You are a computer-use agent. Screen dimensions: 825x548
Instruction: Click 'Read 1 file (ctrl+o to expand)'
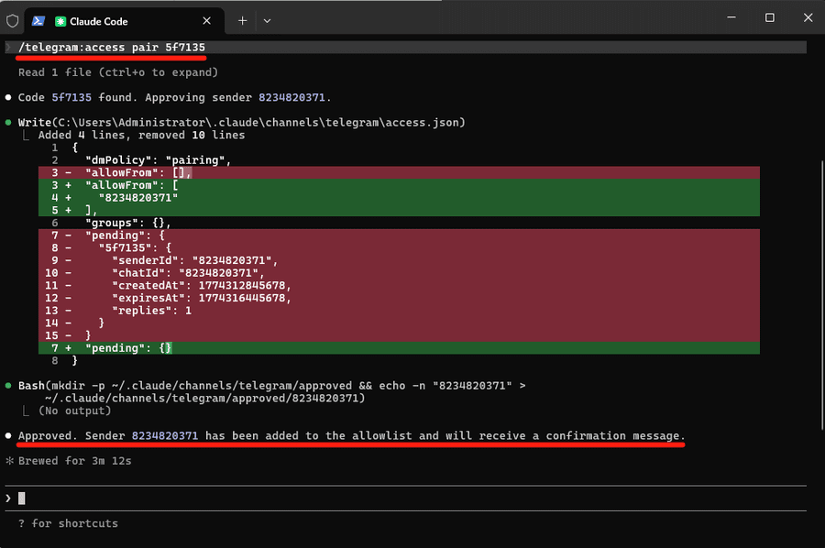[x=118, y=72]
